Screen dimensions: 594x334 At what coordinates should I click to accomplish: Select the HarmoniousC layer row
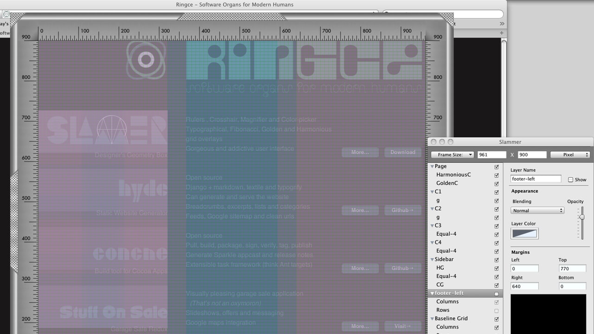coord(465,175)
